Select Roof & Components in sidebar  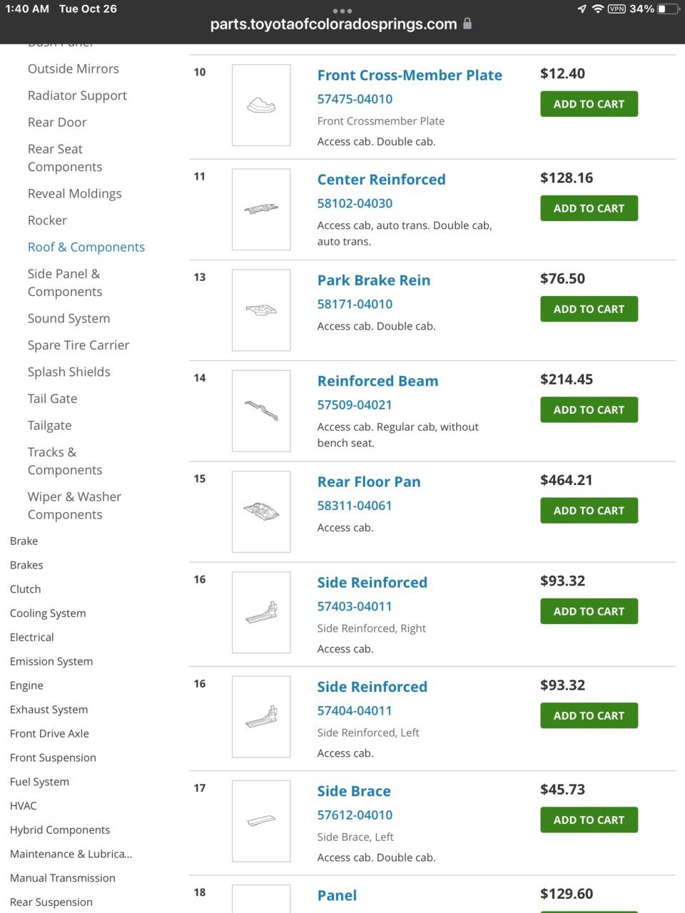point(86,247)
